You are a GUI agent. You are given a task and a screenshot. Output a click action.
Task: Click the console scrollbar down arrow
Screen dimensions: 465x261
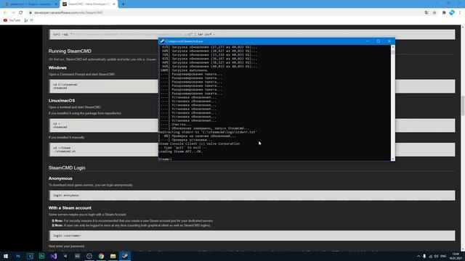392,159
